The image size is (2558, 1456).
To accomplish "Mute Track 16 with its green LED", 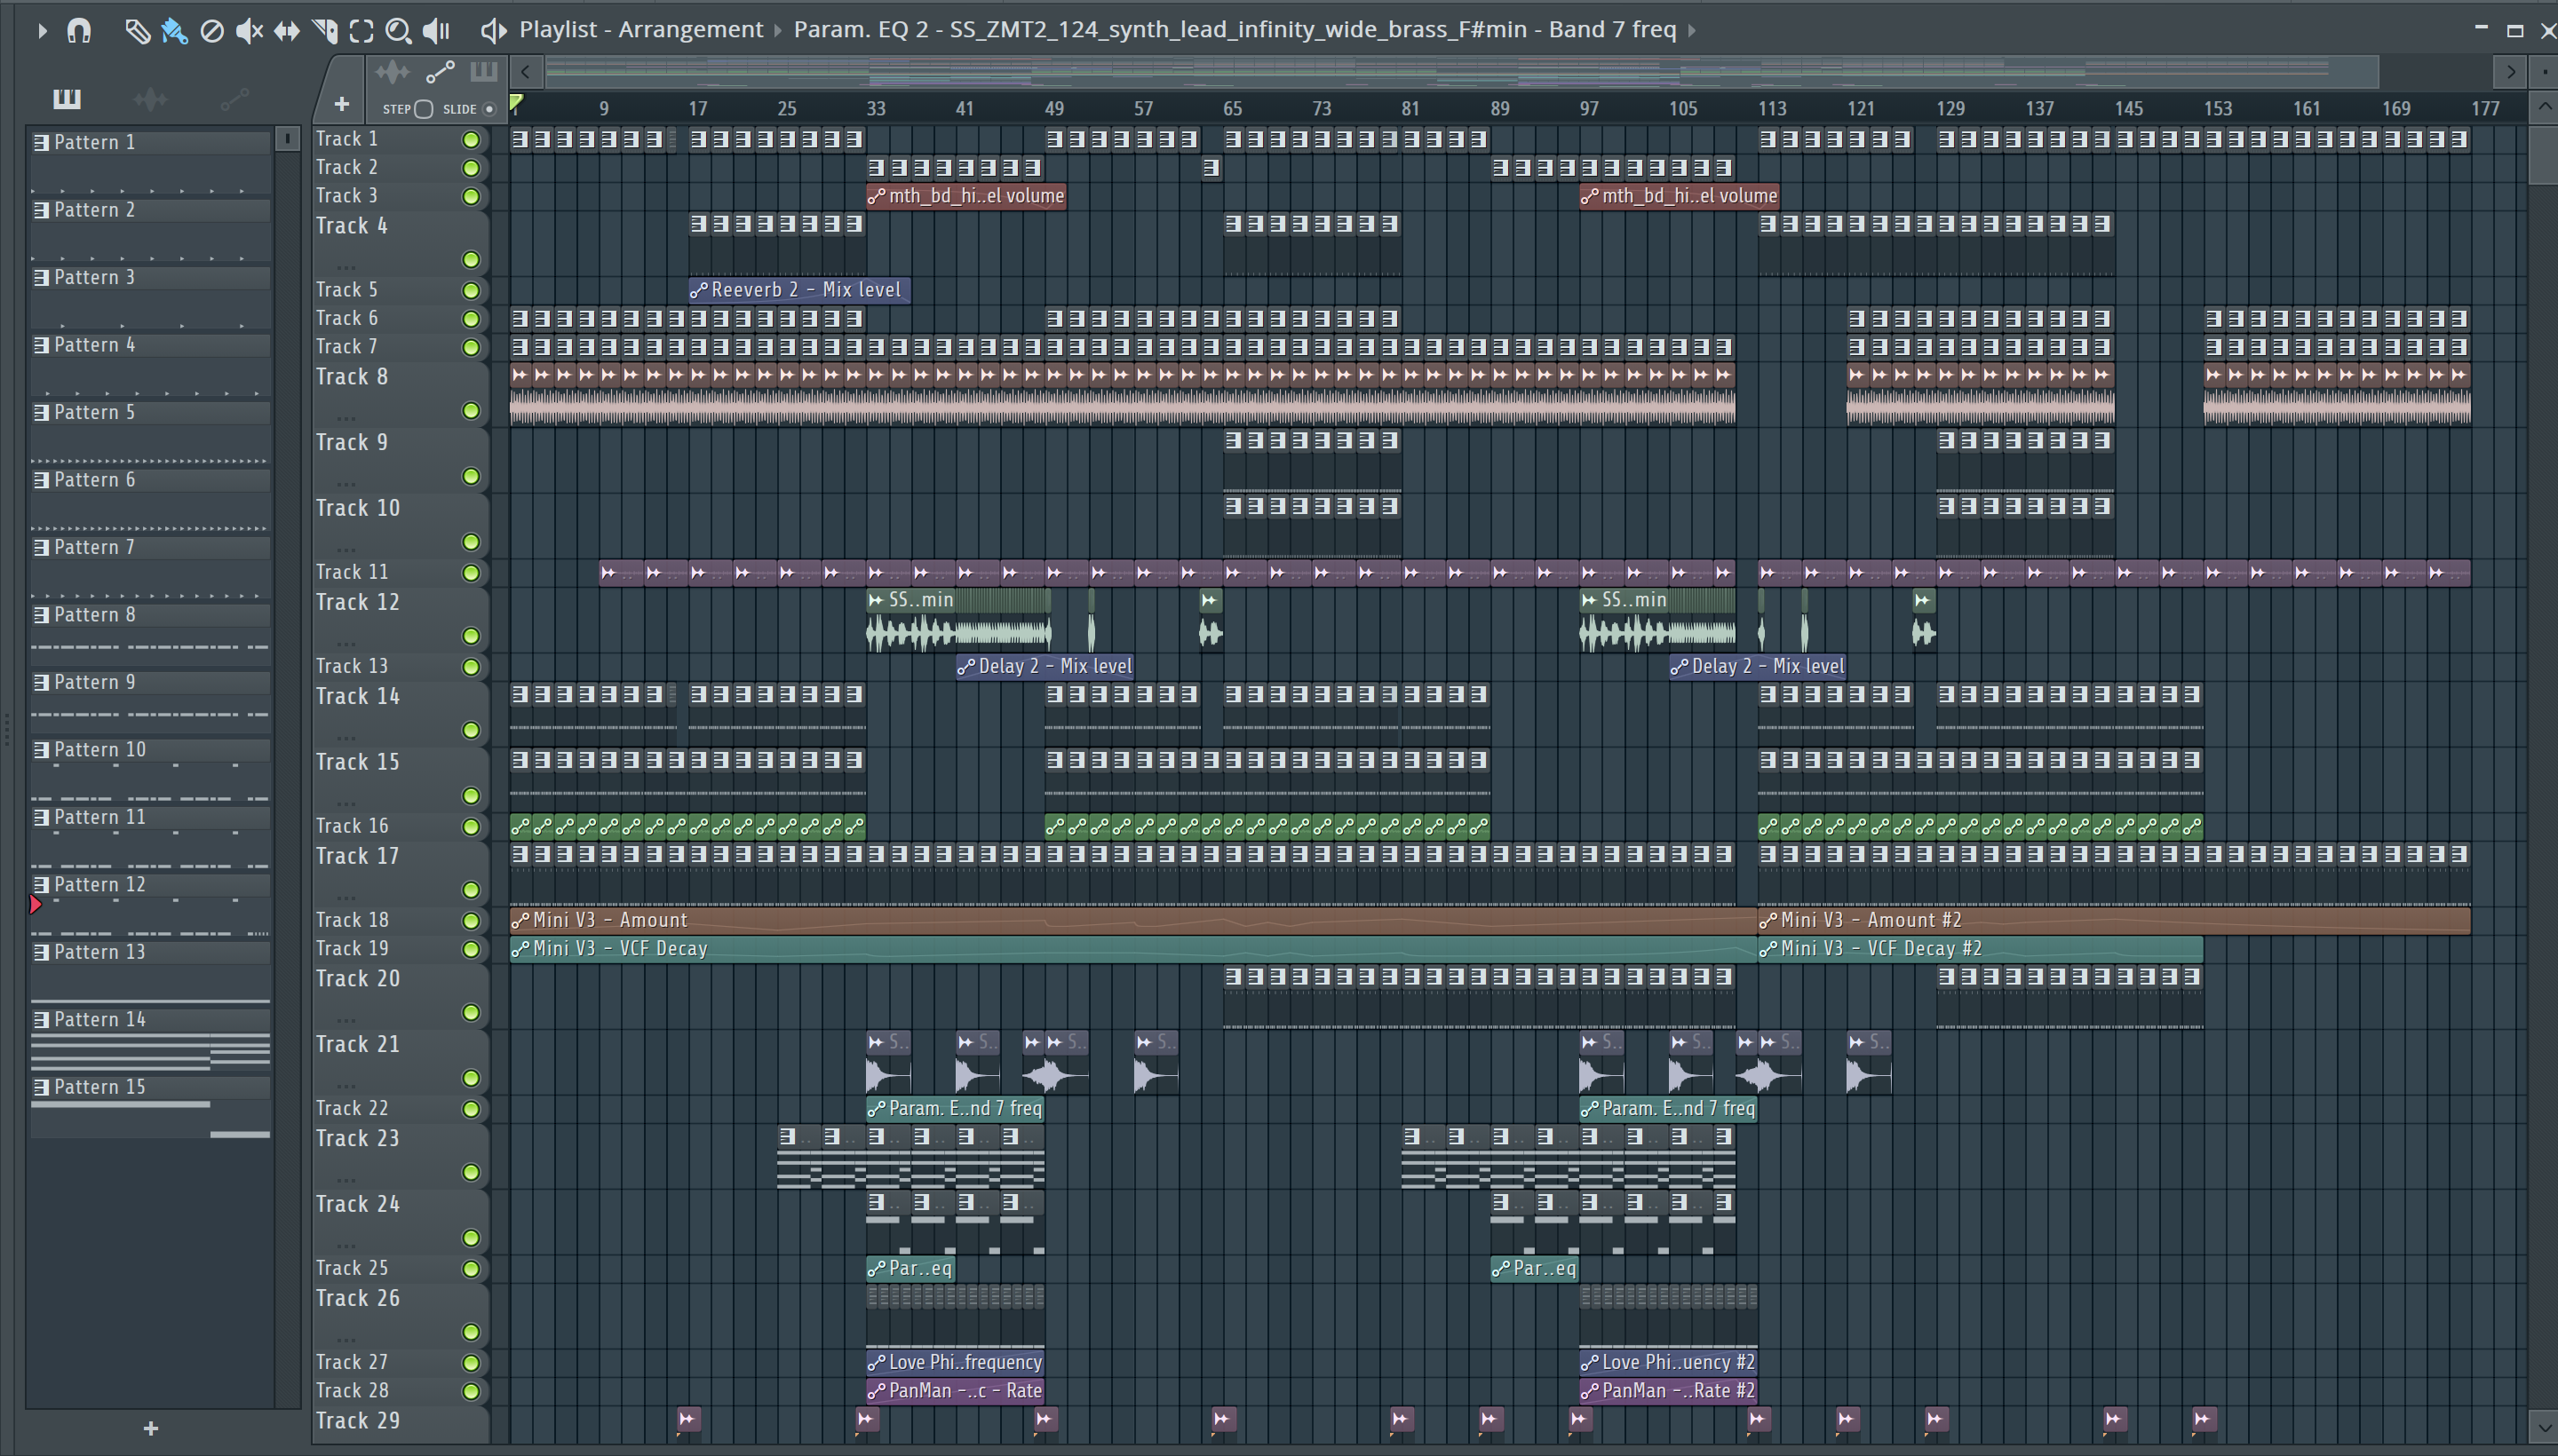I will click(x=470, y=827).
